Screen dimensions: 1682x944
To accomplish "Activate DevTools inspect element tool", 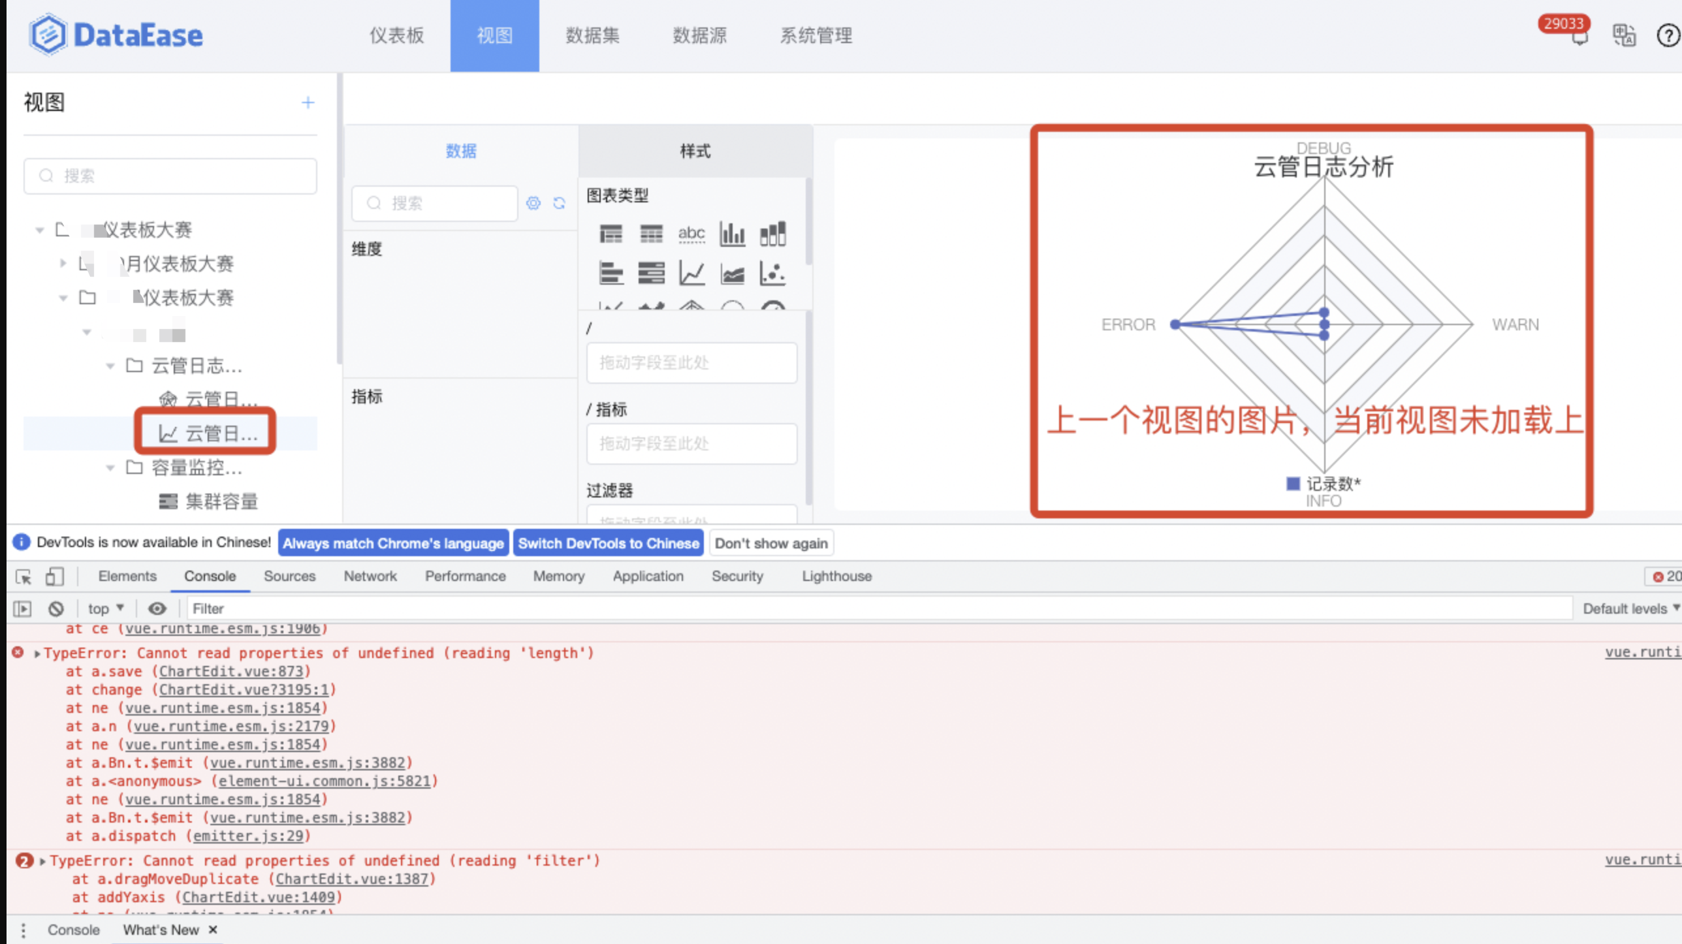I will coord(24,576).
